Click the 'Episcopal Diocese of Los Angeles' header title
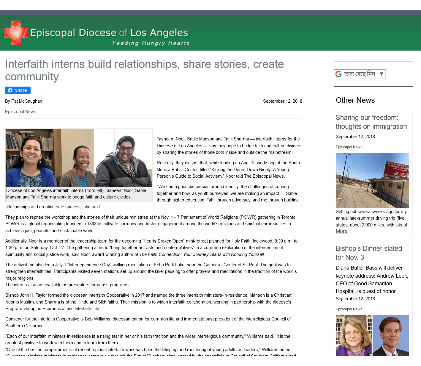Image resolution: width=421 pixels, height=366 pixels. (x=109, y=32)
